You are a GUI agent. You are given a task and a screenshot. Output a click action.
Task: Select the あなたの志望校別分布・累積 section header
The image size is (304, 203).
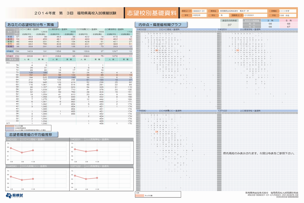click(x=32, y=25)
